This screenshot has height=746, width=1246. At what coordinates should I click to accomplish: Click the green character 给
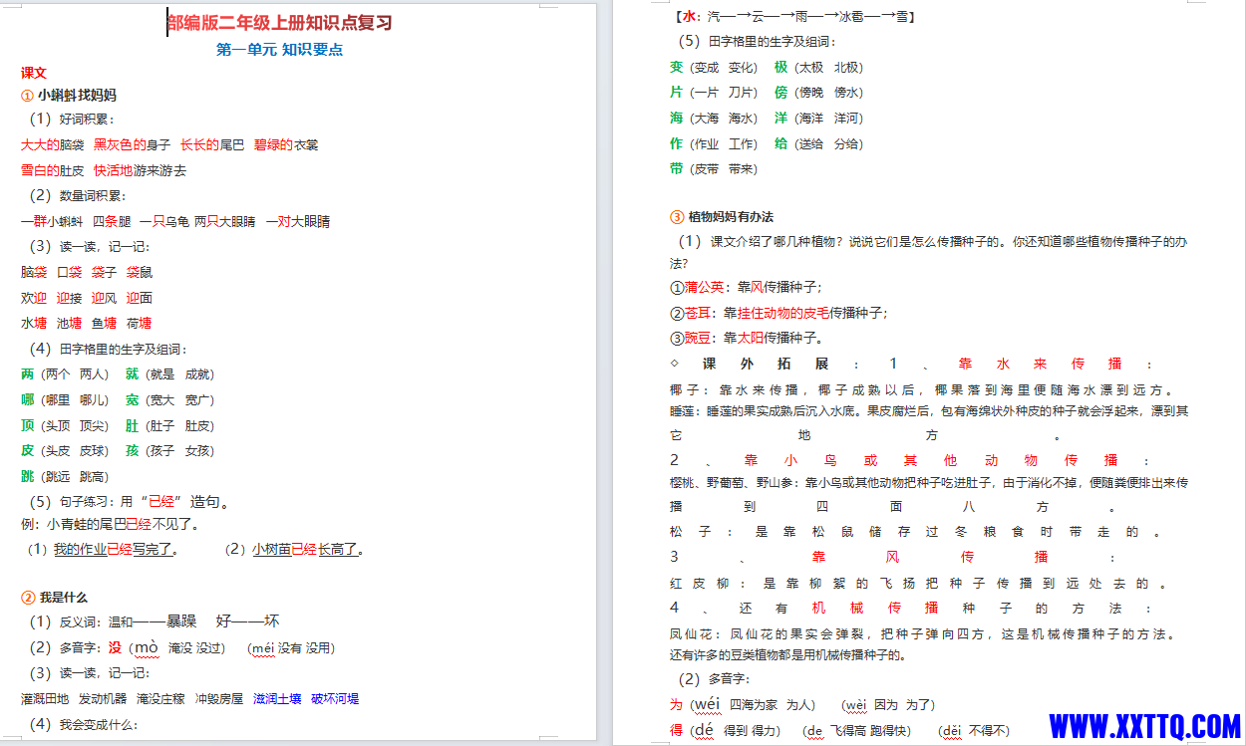780,144
